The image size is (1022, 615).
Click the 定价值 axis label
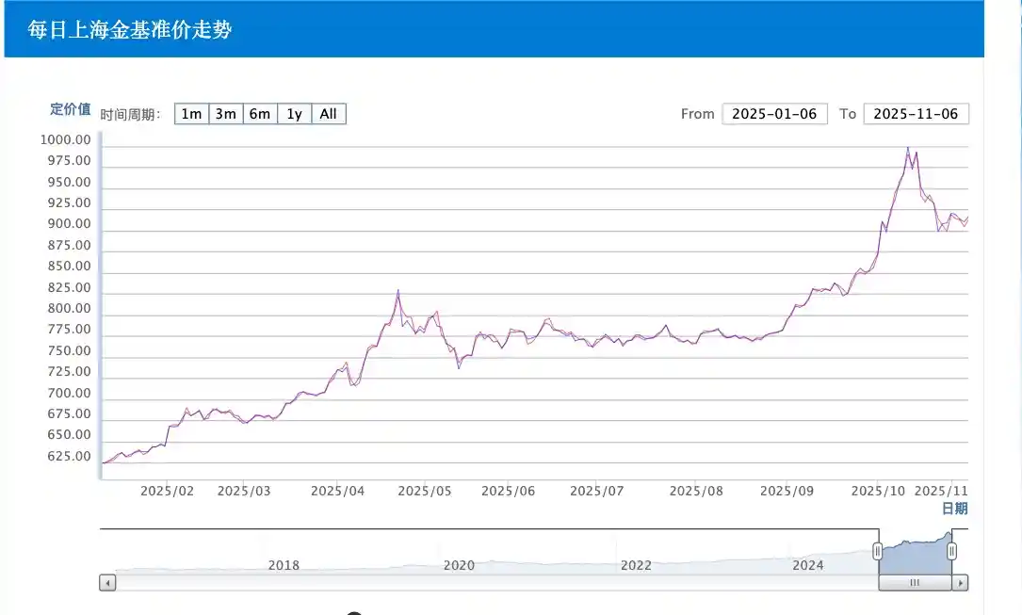coord(70,109)
